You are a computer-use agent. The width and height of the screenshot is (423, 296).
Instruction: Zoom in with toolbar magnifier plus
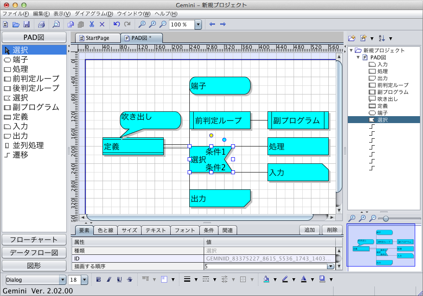(152, 25)
